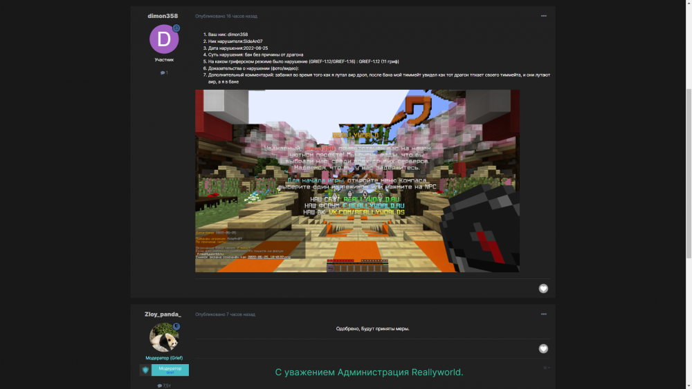This screenshot has width=692, height=389.
Task: Open Zloy_panda_'s profile name link
Action: [x=163, y=314]
